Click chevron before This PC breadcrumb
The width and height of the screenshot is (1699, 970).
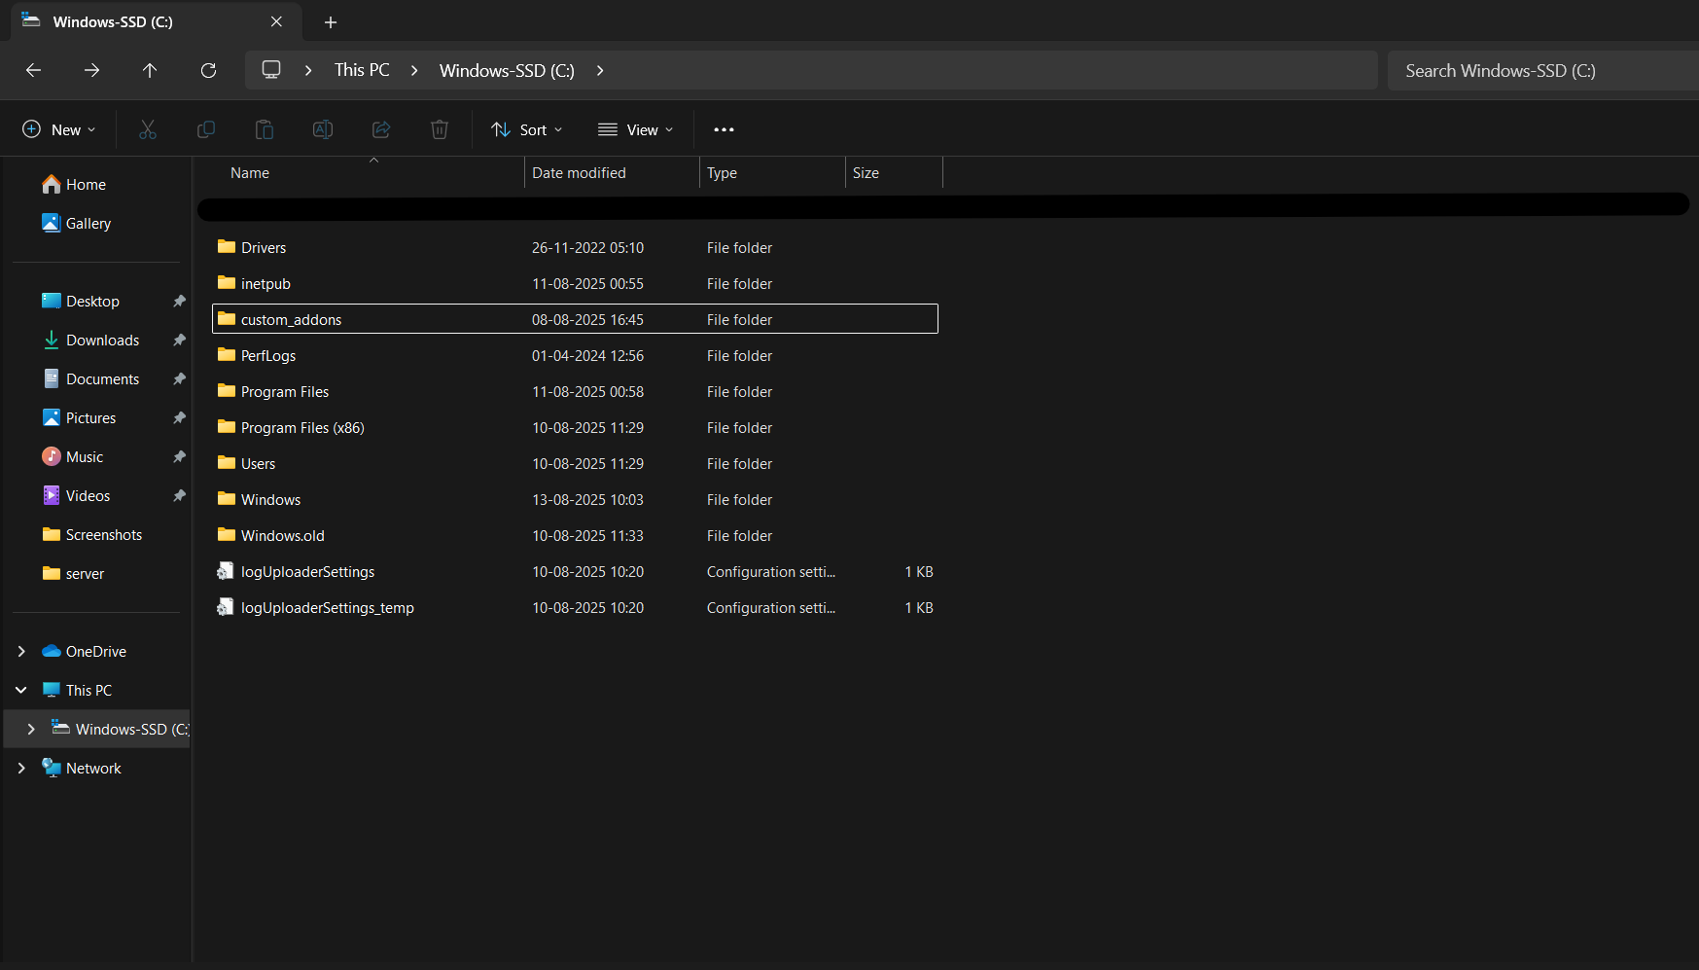pyautogui.click(x=308, y=70)
